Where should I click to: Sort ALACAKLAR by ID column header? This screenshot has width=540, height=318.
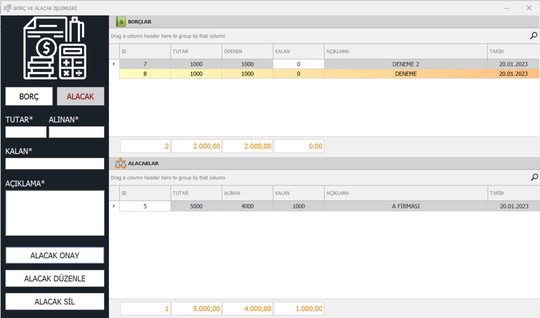pyautogui.click(x=145, y=193)
